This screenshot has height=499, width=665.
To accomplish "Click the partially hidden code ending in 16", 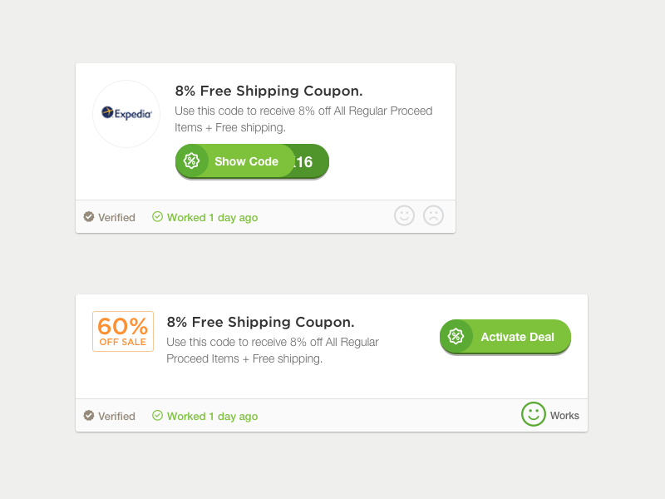I will tap(308, 162).
